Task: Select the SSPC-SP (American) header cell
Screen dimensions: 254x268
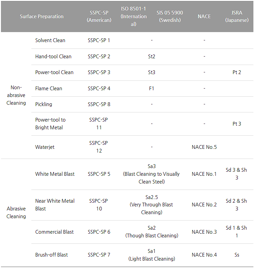Action: coord(99,16)
